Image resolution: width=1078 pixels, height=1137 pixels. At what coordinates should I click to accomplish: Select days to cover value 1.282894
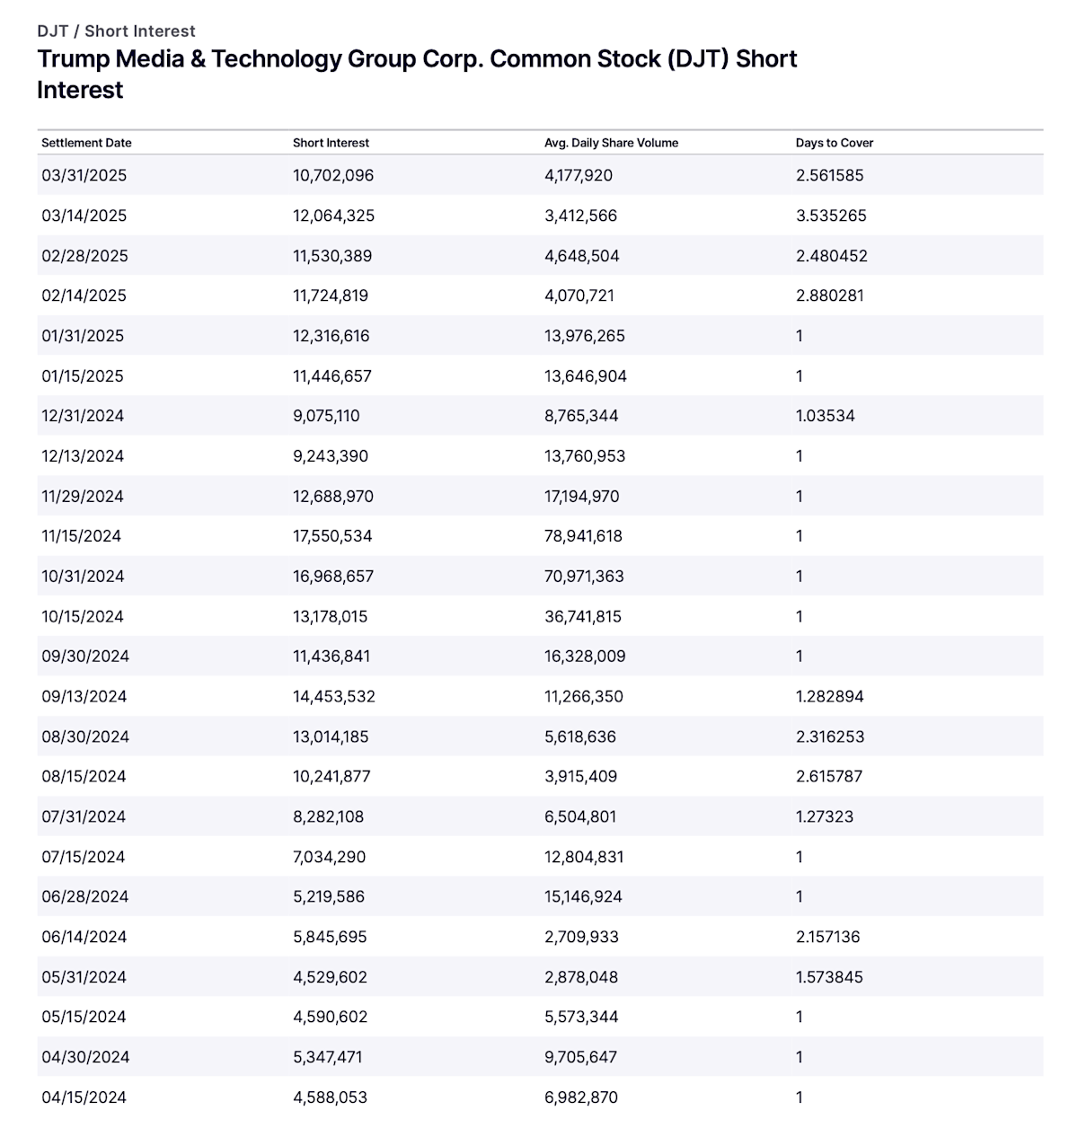click(829, 696)
